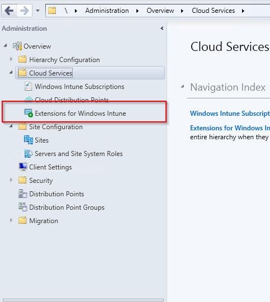Click the Forward navigation arrow button
270x302 pixels.
point(24,11)
